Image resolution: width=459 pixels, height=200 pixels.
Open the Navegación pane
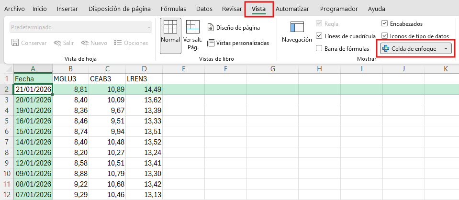click(x=297, y=32)
